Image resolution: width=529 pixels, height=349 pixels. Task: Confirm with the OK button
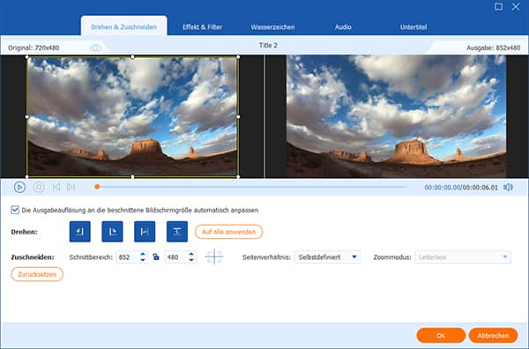click(441, 336)
